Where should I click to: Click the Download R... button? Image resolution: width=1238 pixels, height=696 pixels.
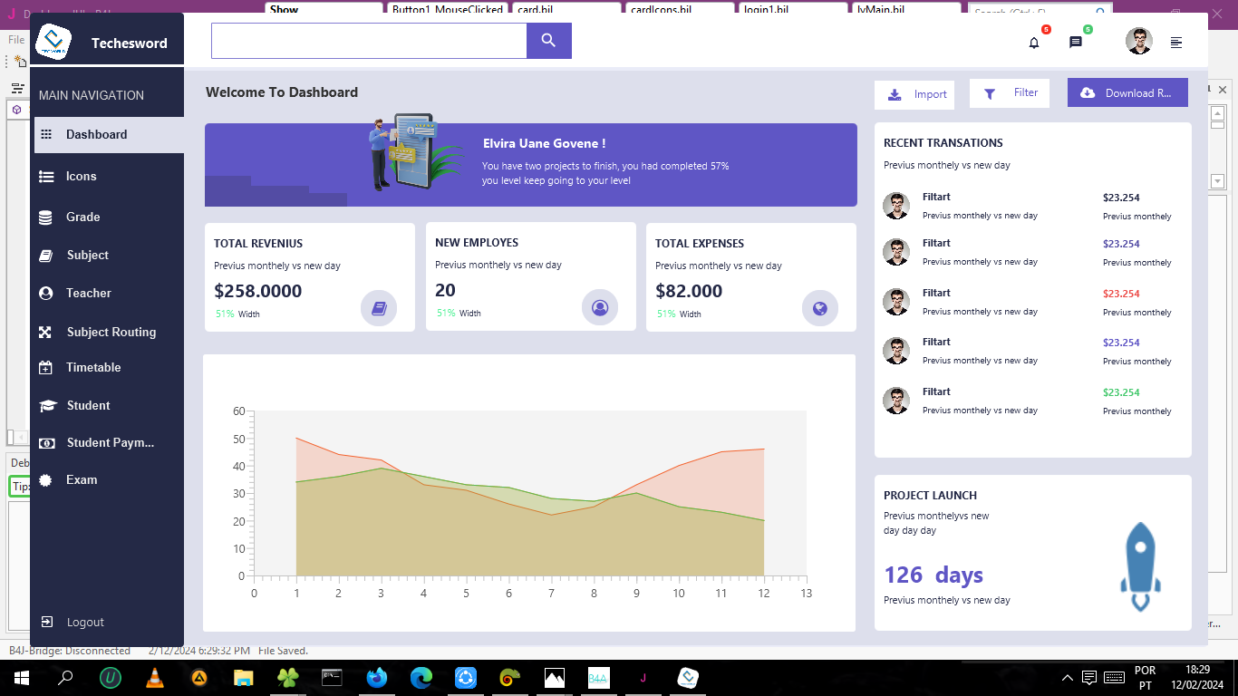1127,92
